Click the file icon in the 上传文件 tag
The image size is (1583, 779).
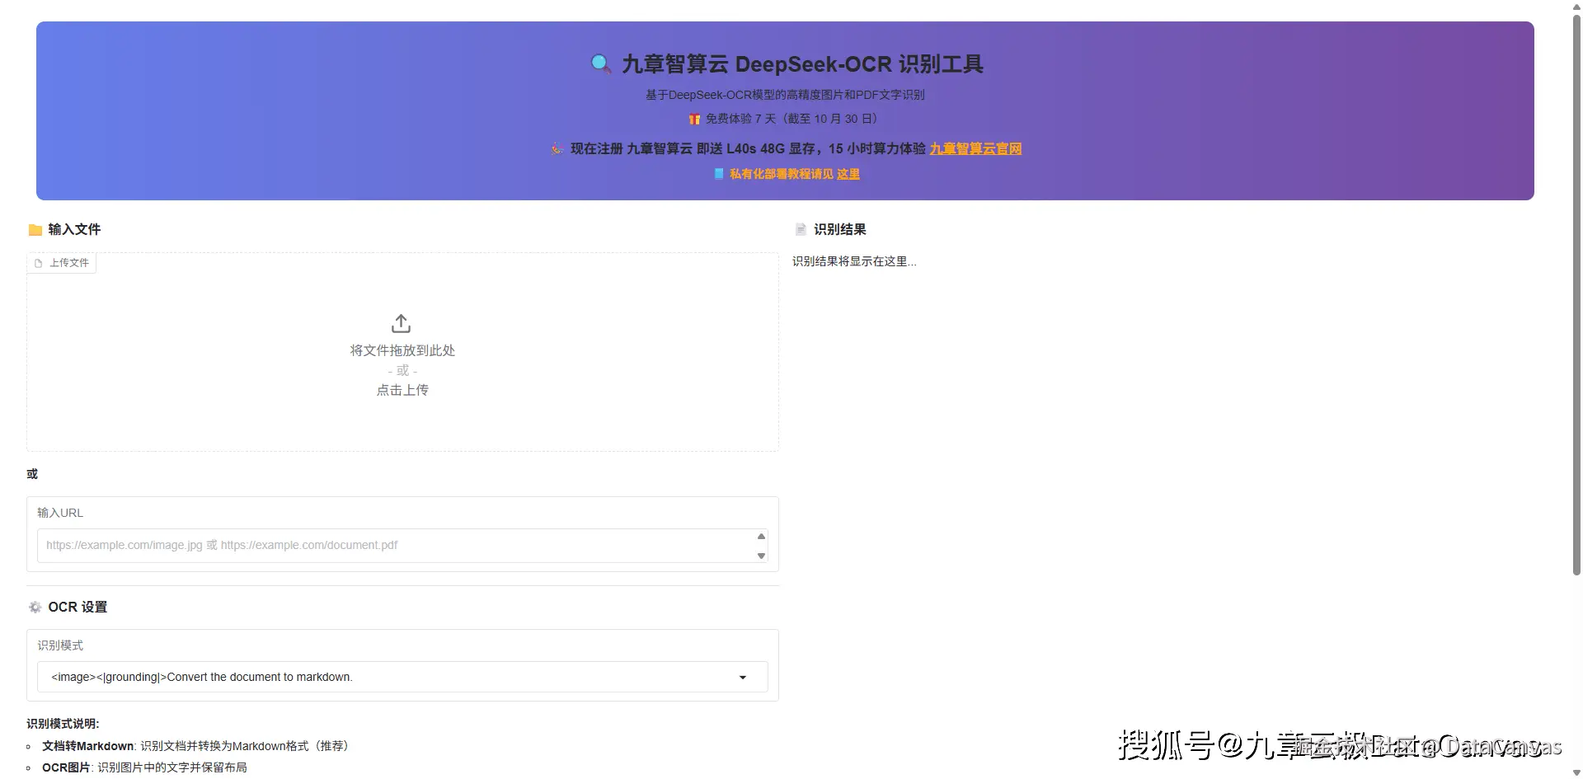[38, 263]
